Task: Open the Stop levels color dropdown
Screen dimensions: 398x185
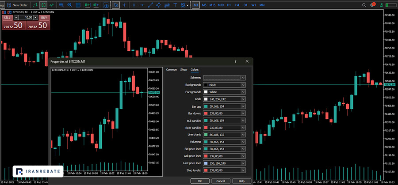Action: tap(224, 170)
